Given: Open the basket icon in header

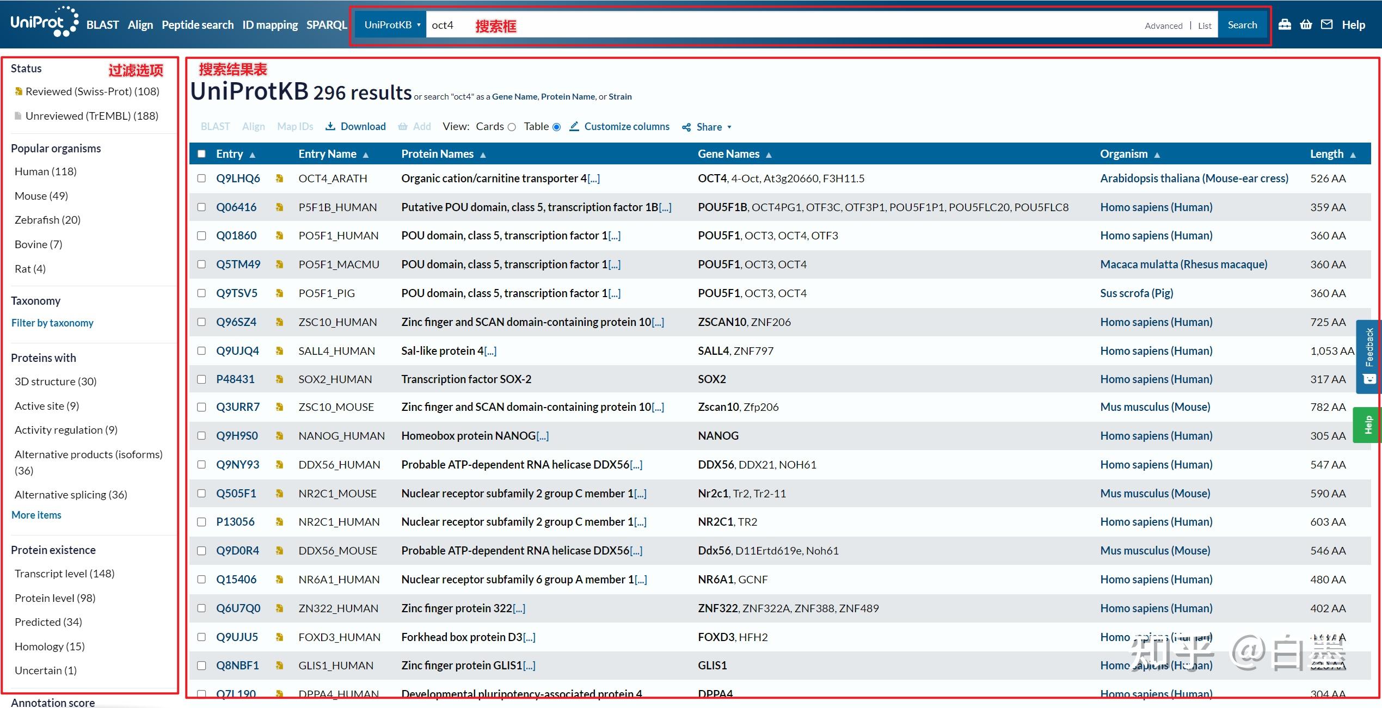Looking at the screenshot, I should [x=1306, y=24].
